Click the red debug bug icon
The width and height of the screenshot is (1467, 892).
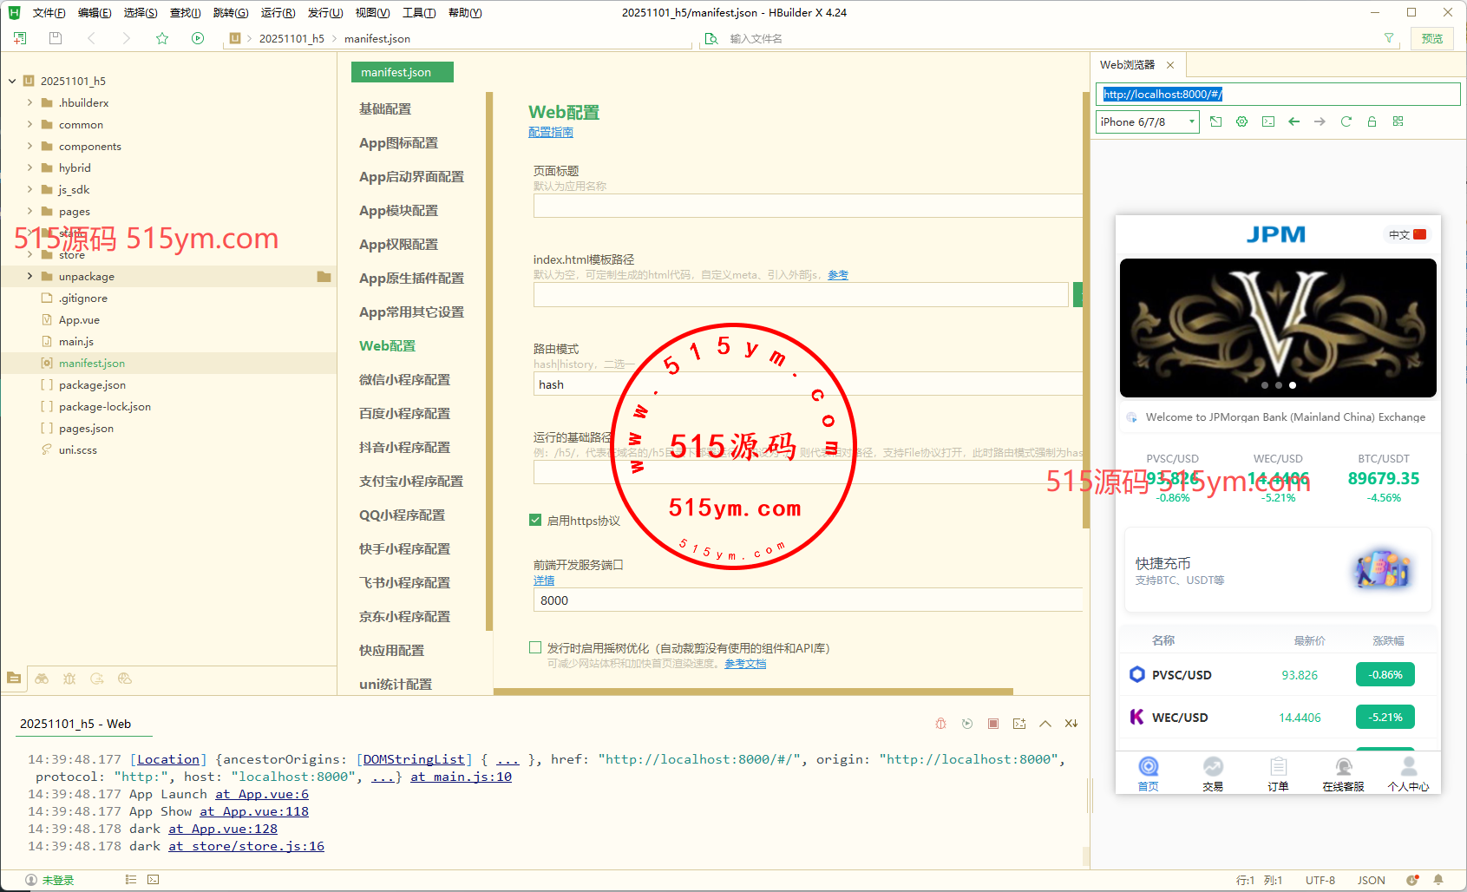click(x=940, y=724)
